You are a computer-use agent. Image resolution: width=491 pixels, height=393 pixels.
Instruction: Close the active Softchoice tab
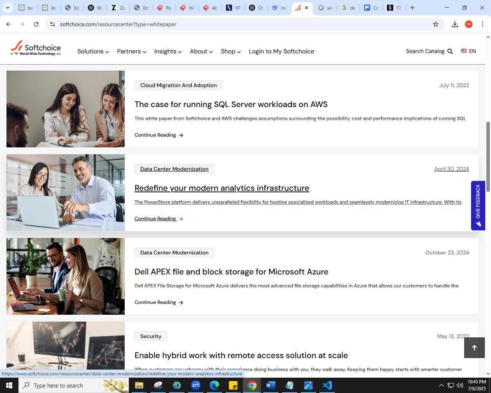coord(306,8)
